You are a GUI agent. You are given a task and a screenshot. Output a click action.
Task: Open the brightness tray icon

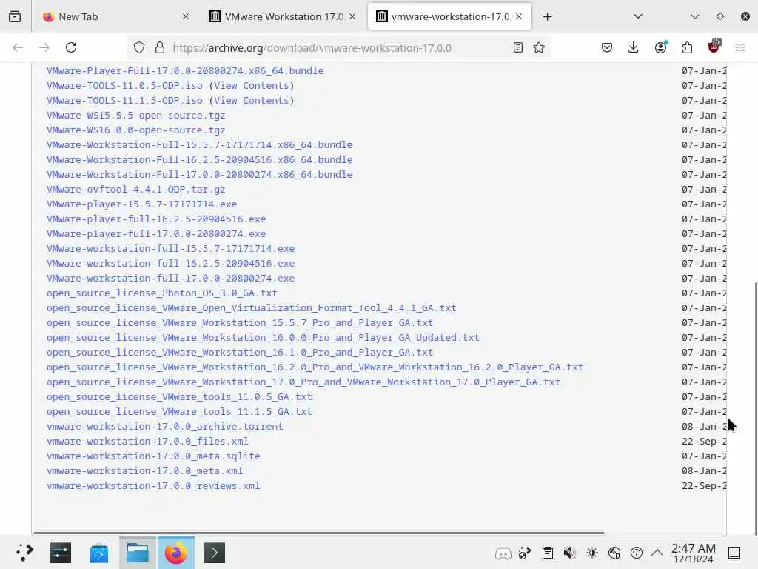591,553
